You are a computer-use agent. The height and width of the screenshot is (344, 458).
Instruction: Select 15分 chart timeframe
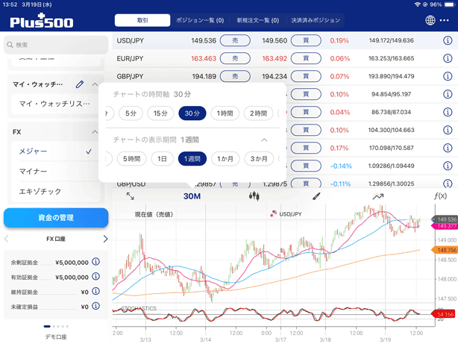160,113
